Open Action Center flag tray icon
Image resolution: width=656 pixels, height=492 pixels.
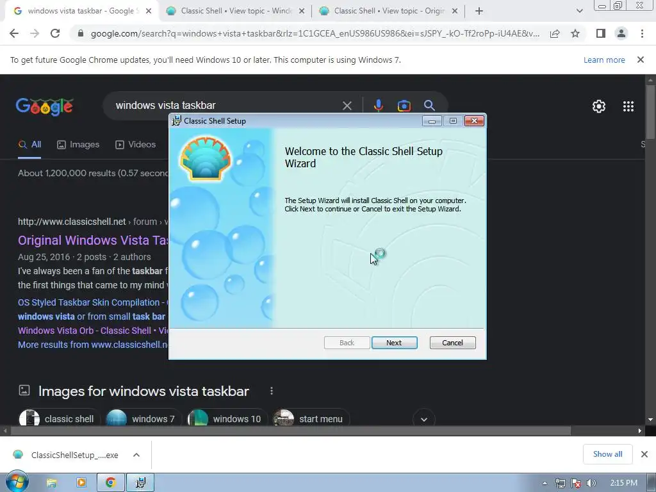(x=576, y=483)
